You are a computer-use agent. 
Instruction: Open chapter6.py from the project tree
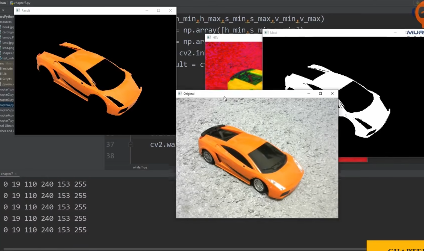pos(7,115)
